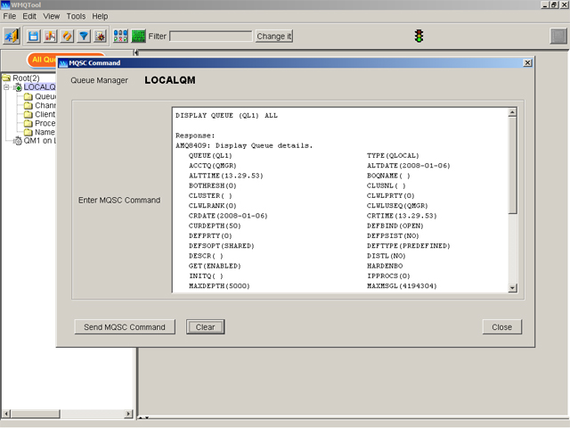Click the gray square button at toolbar right
The width and height of the screenshot is (570, 428).
[558, 36]
